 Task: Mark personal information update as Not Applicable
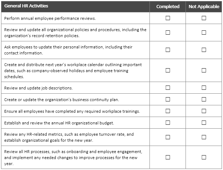[204, 50]
